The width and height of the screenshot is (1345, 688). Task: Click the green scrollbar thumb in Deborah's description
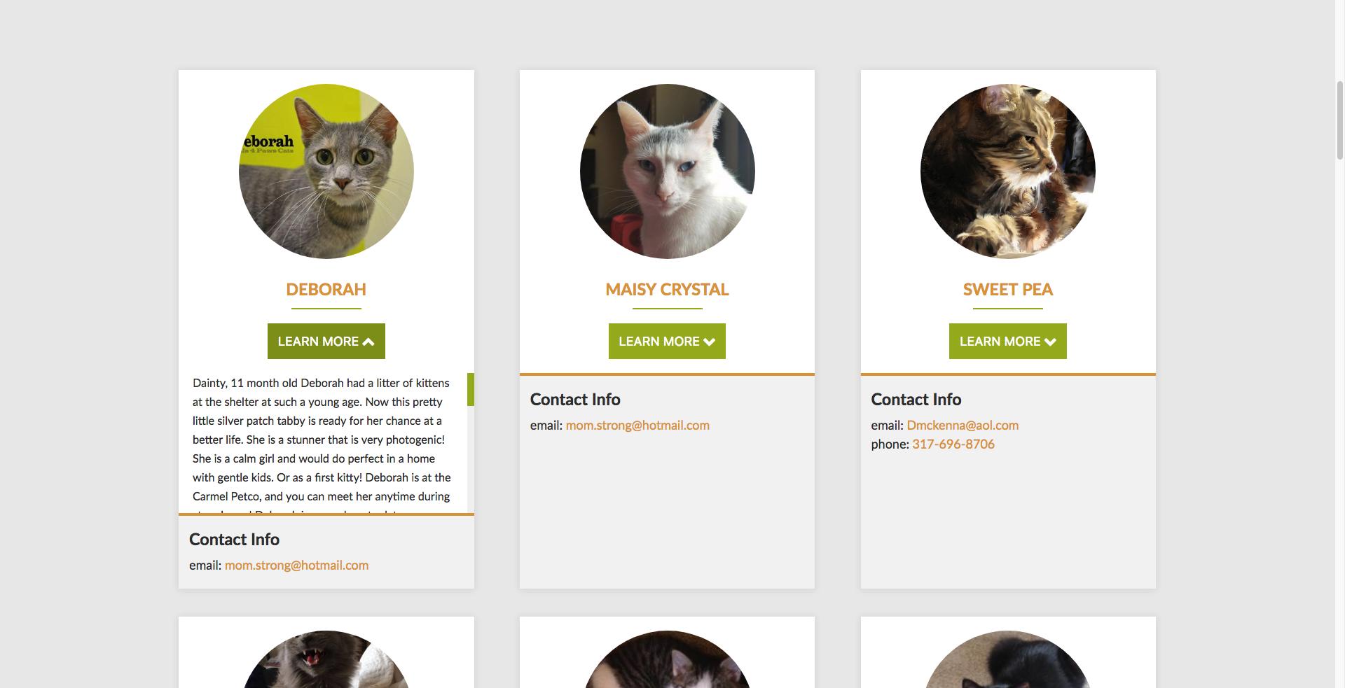point(471,389)
